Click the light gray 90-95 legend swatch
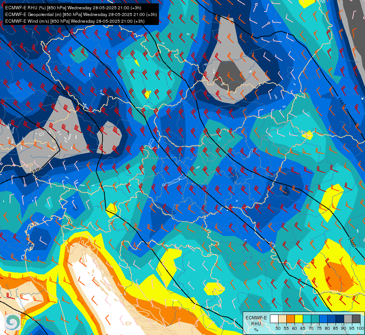This screenshot has height=335, width=365. click(x=348, y=319)
